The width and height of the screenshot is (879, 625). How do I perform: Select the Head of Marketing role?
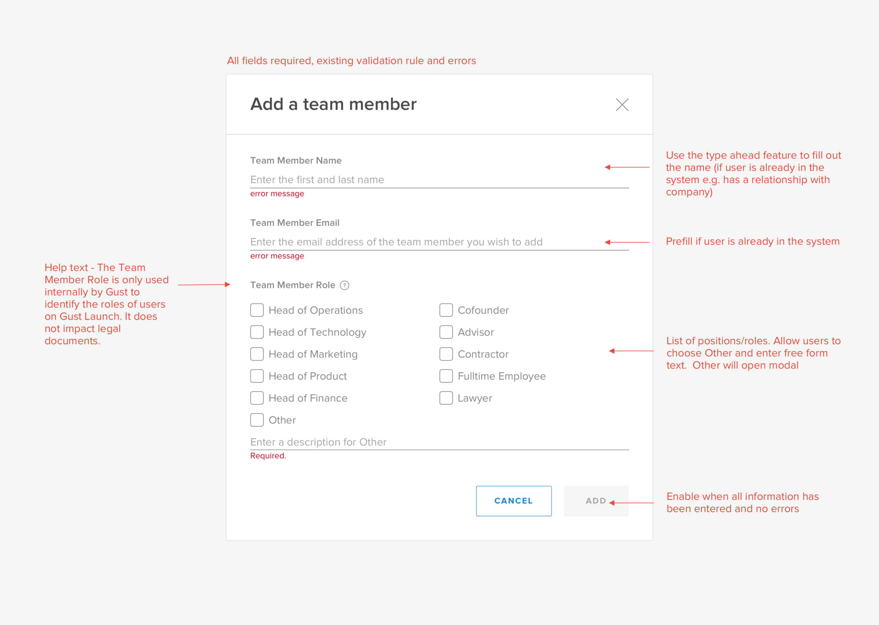(257, 354)
